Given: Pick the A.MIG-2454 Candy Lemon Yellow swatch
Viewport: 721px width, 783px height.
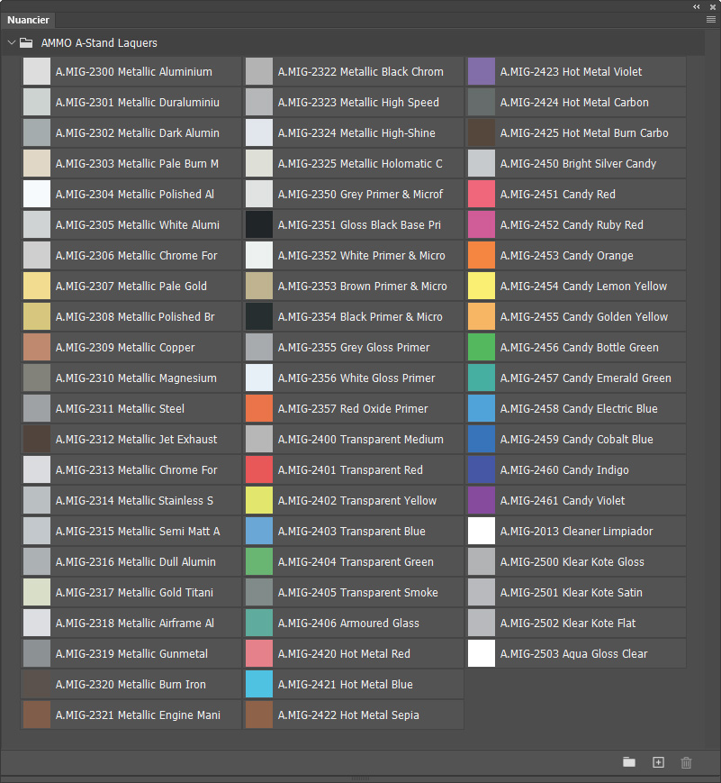Looking at the screenshot, I should (482, 286).
